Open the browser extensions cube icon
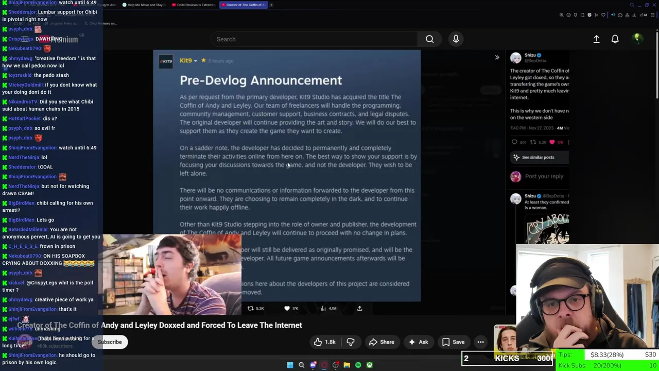The height and width of the screenshot is (371, 659). point(620,15)
